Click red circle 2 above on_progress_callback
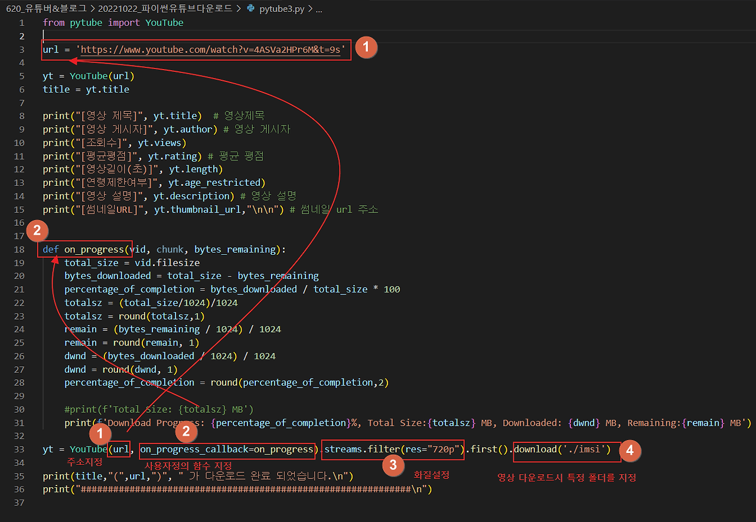Image resolution: width=756 pixels, height=522 pixels. click(x=187, y=432)
